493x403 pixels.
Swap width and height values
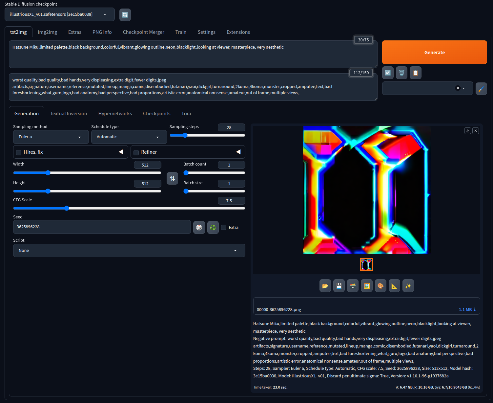(172, 178)
